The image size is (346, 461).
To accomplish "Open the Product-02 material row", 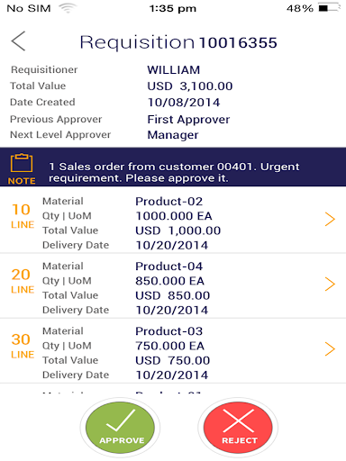I will coord(173,220).
